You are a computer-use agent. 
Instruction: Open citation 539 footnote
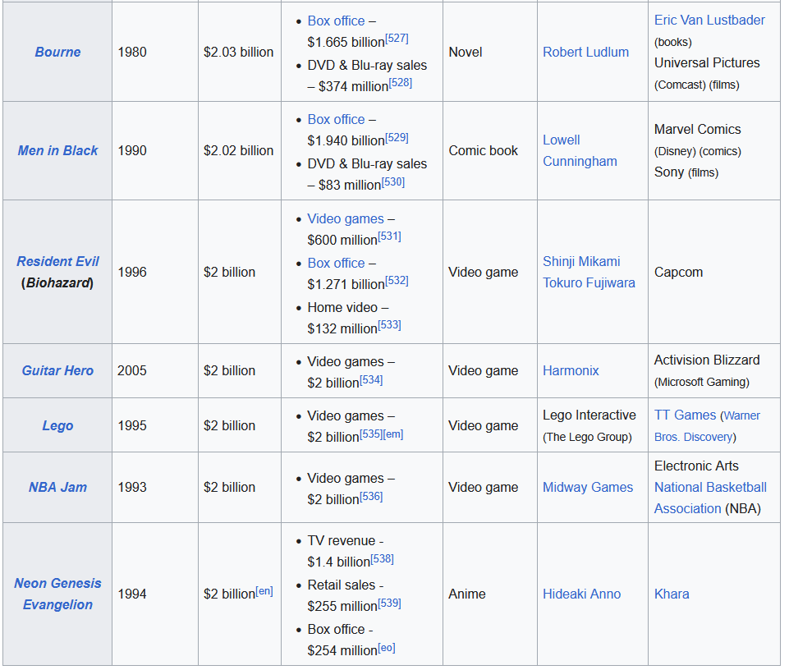click(x=389, y=603)
